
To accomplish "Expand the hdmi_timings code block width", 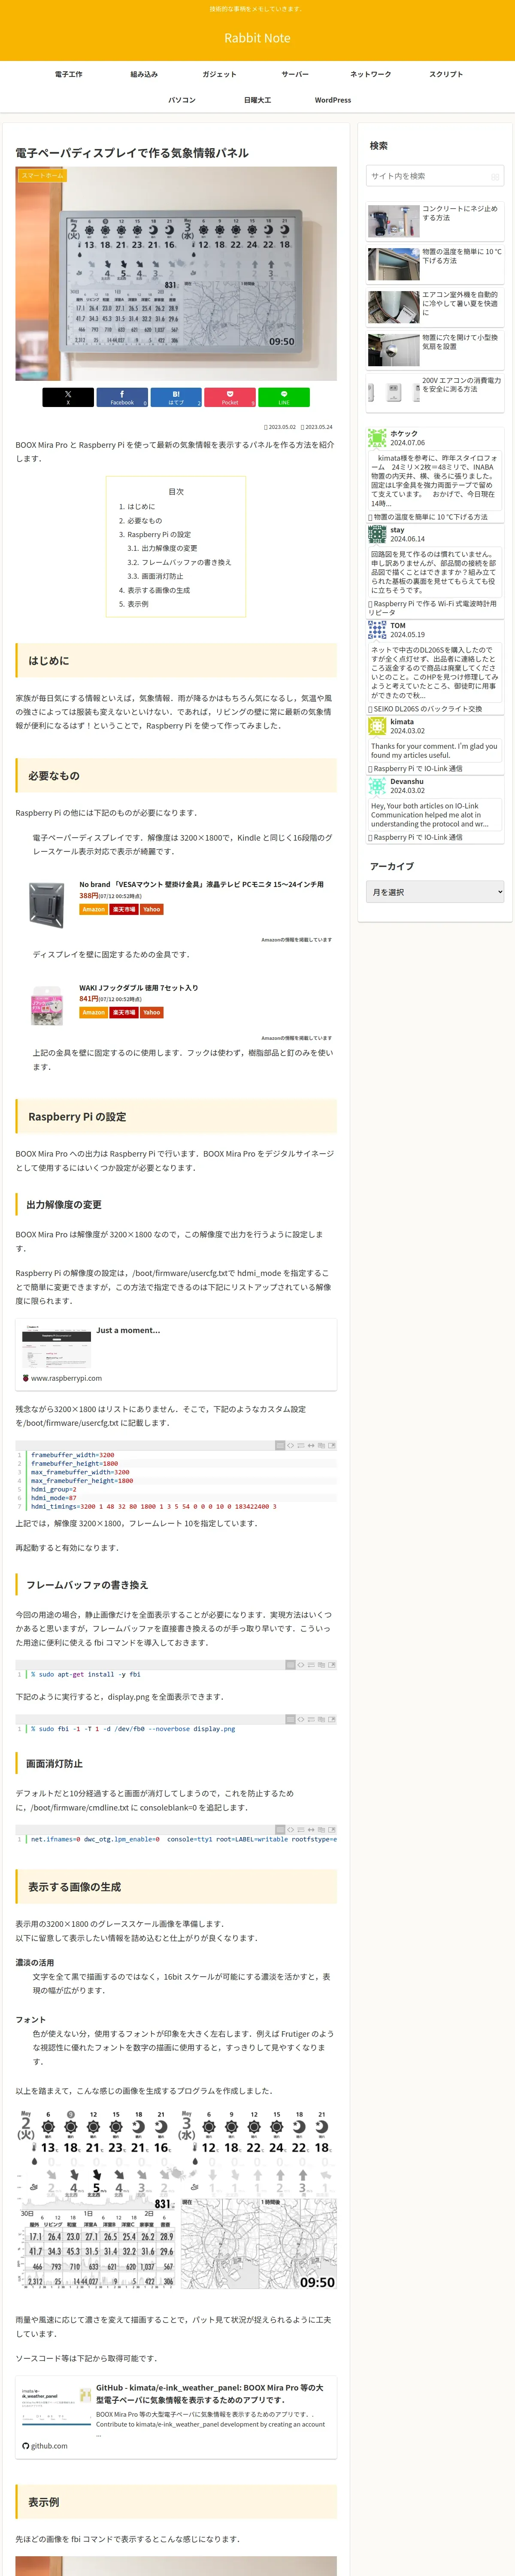I will pyautogui.click(x=311, y=1445).
